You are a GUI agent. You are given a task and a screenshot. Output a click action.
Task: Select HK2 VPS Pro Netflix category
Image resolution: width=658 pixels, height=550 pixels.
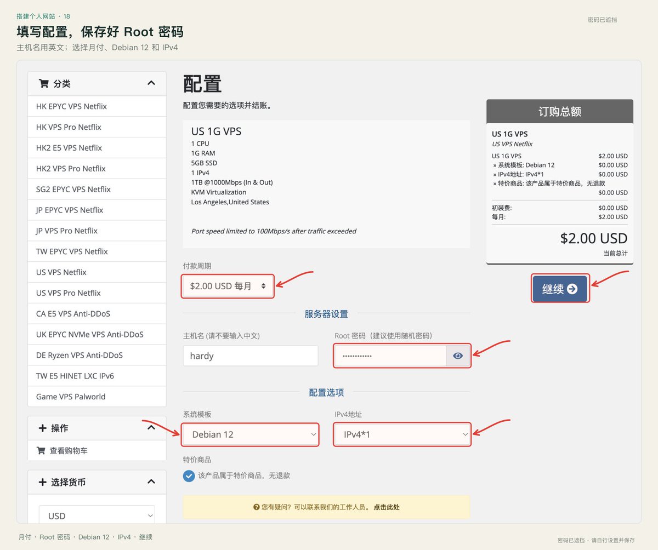pyautogui.click(x=97, y=169)
